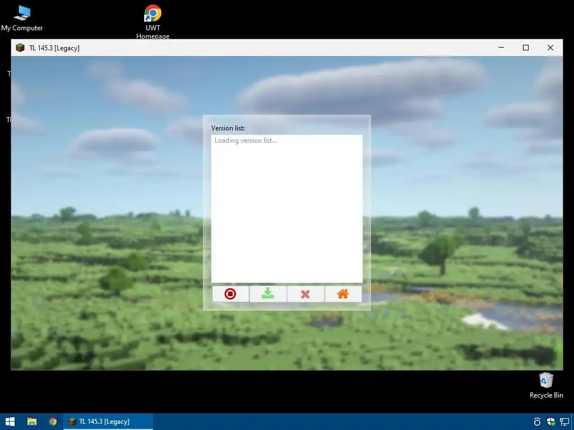Click the circular sync tray icon

537,422
